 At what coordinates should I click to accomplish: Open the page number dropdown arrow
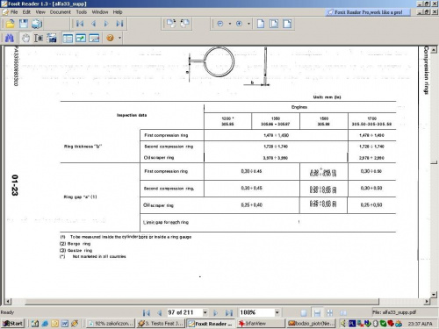coord(205,312)
